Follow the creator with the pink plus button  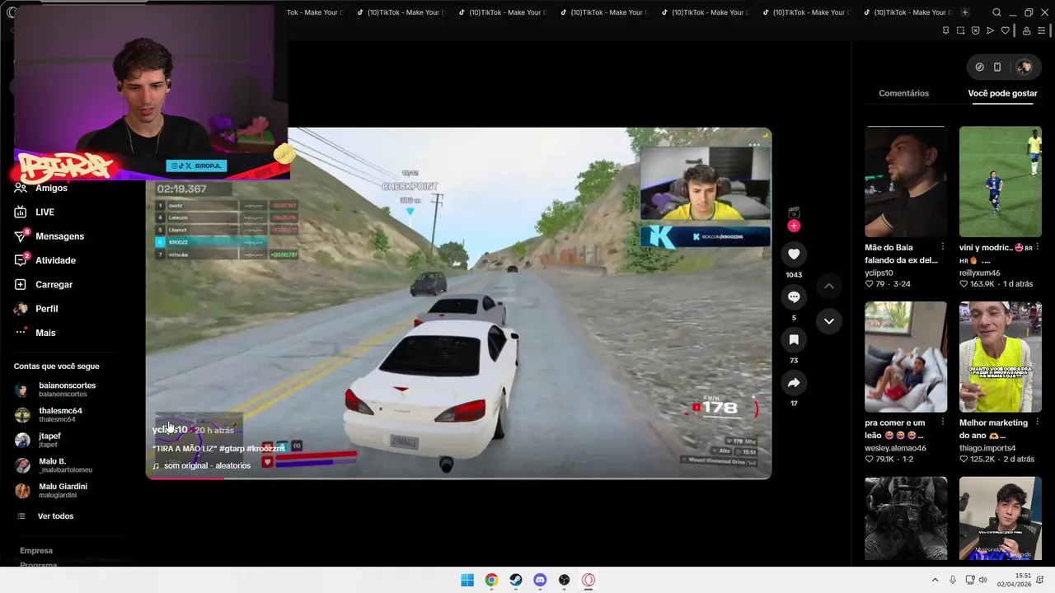tap(794, 226)
